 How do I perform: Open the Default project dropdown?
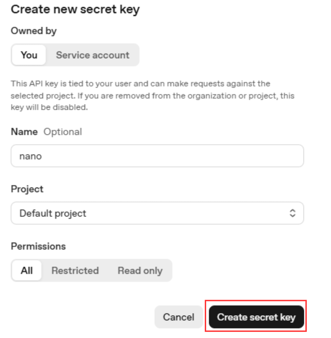pyautogui.click(x=157, y=213)
